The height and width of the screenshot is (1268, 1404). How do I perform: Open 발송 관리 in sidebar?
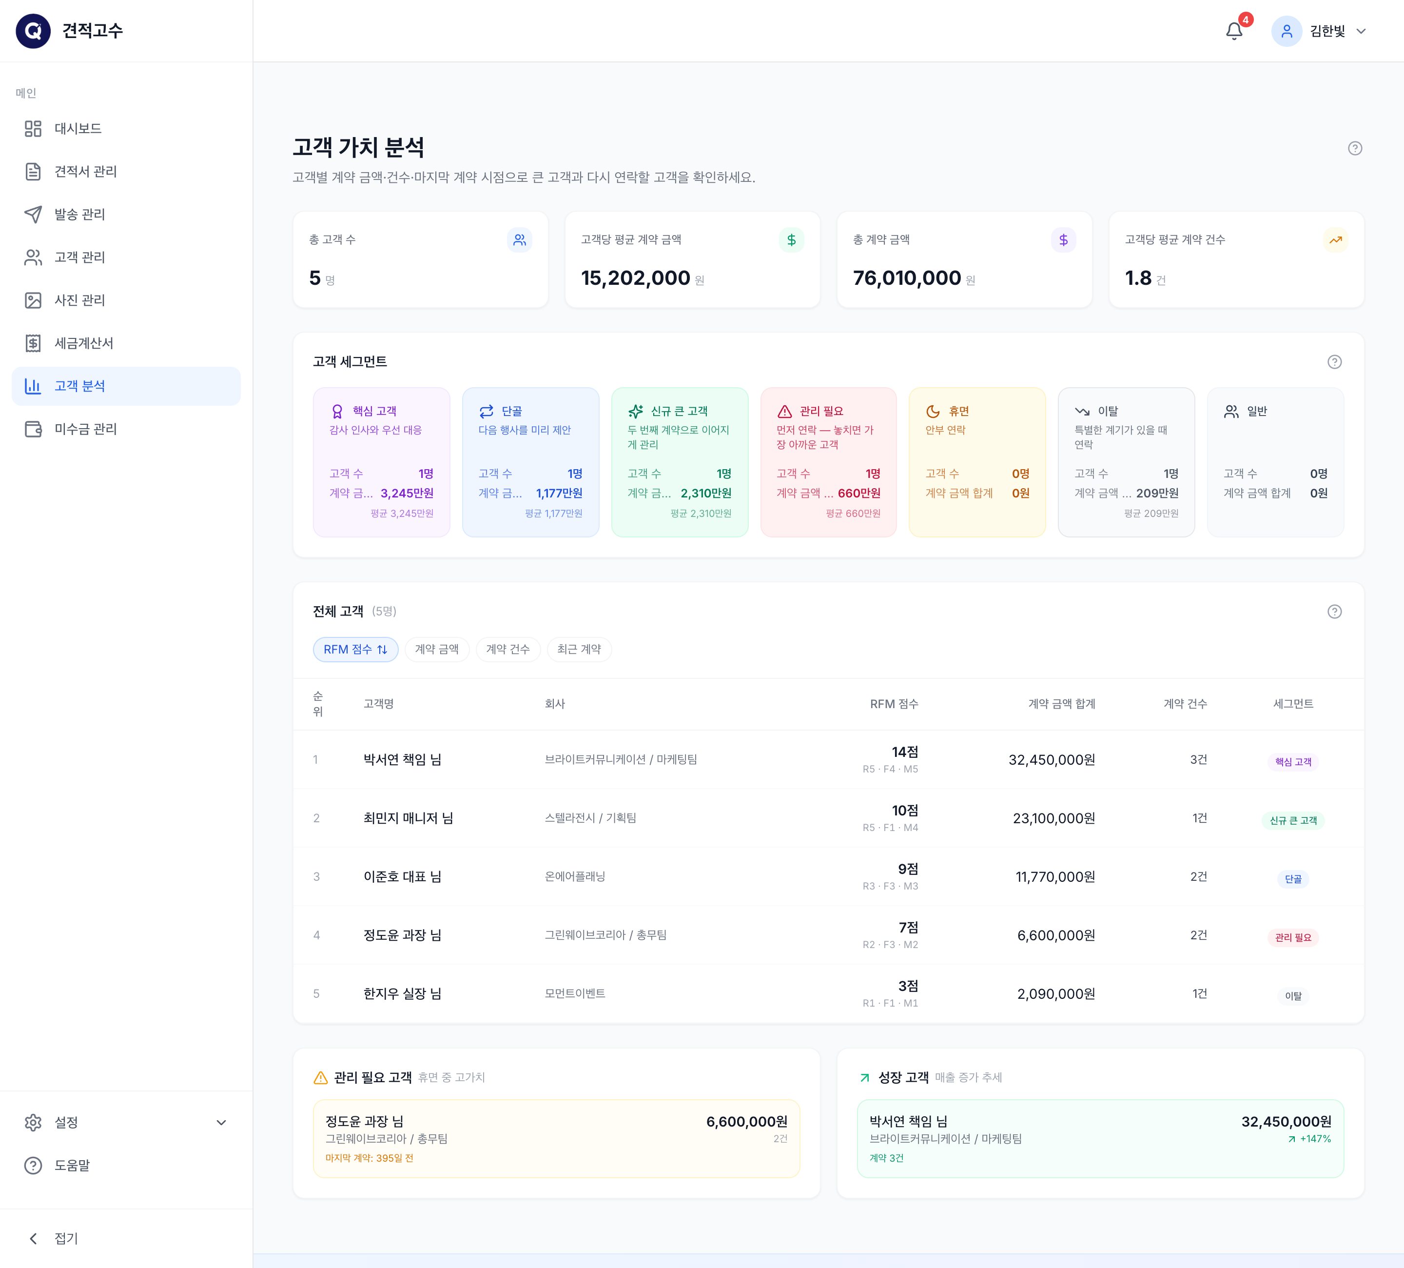point(126,214)
